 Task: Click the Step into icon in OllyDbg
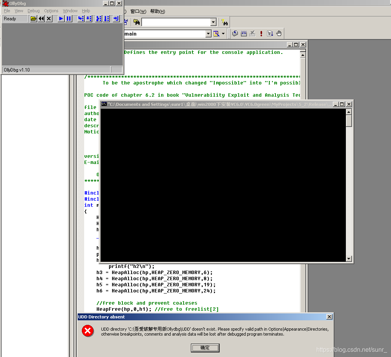81,19
